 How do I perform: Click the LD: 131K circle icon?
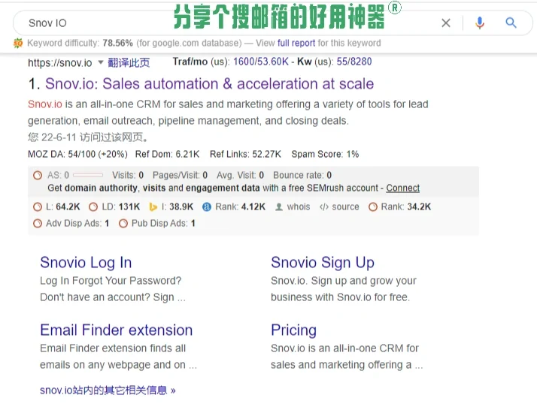pos(93,207)
